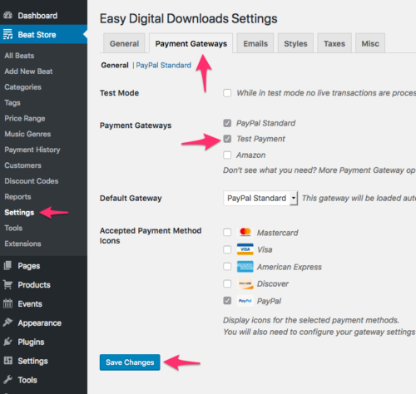This screenshot has height=394, width=416.
Task: Open Tools under Beat Store submenu
Action: tap(13, 228)
